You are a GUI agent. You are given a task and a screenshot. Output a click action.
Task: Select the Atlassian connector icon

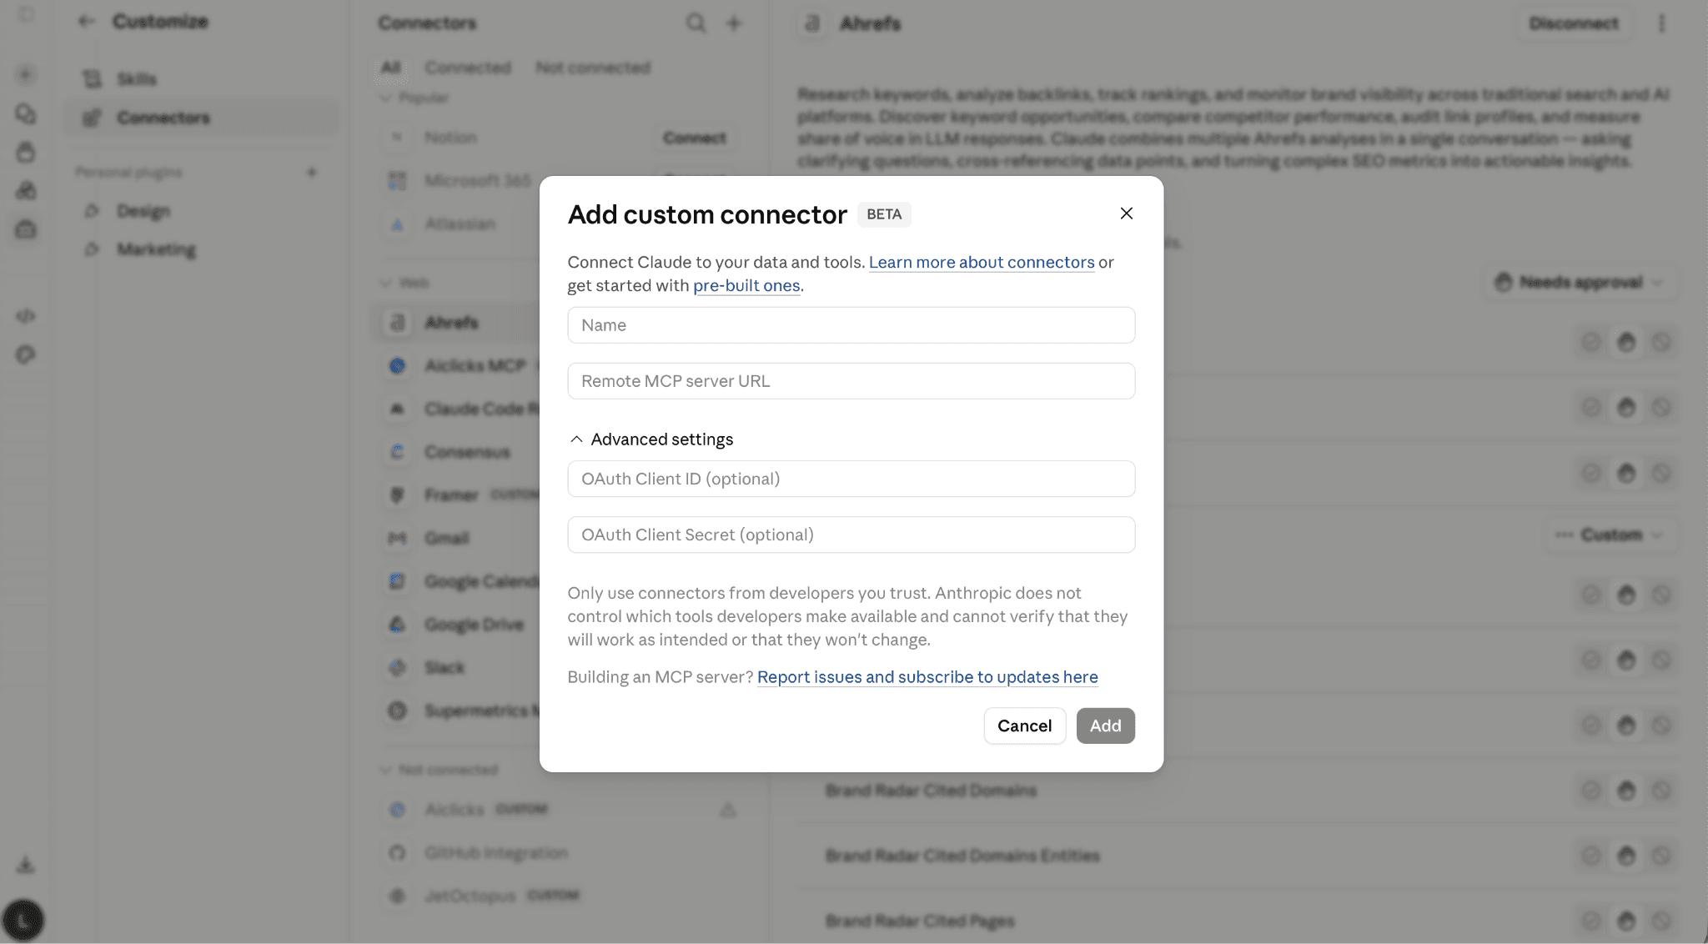click(x=397, y=224)
